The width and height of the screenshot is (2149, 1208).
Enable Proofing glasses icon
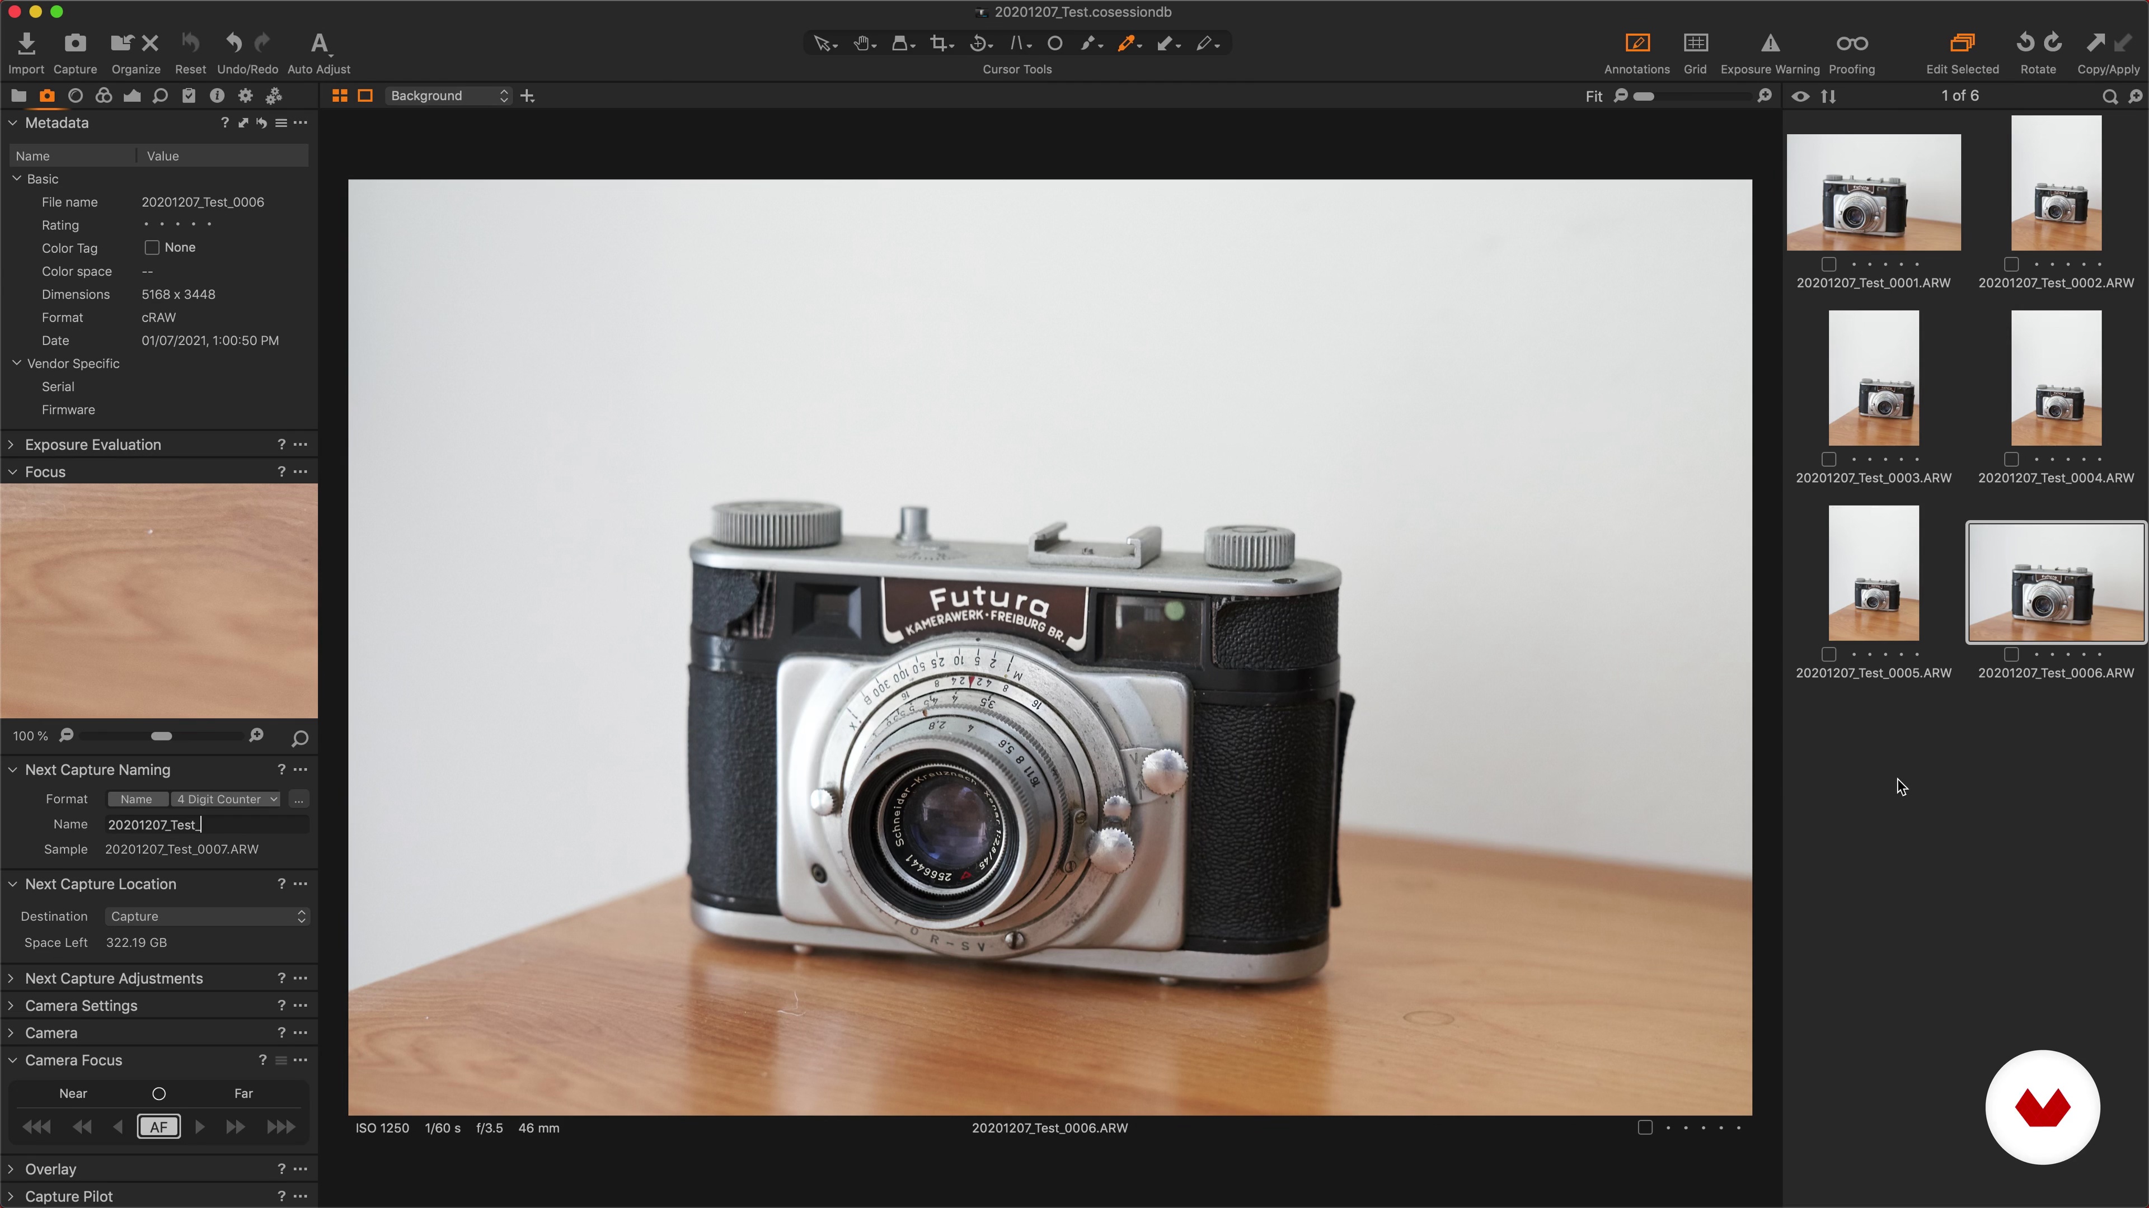(x=1852, y=44)
